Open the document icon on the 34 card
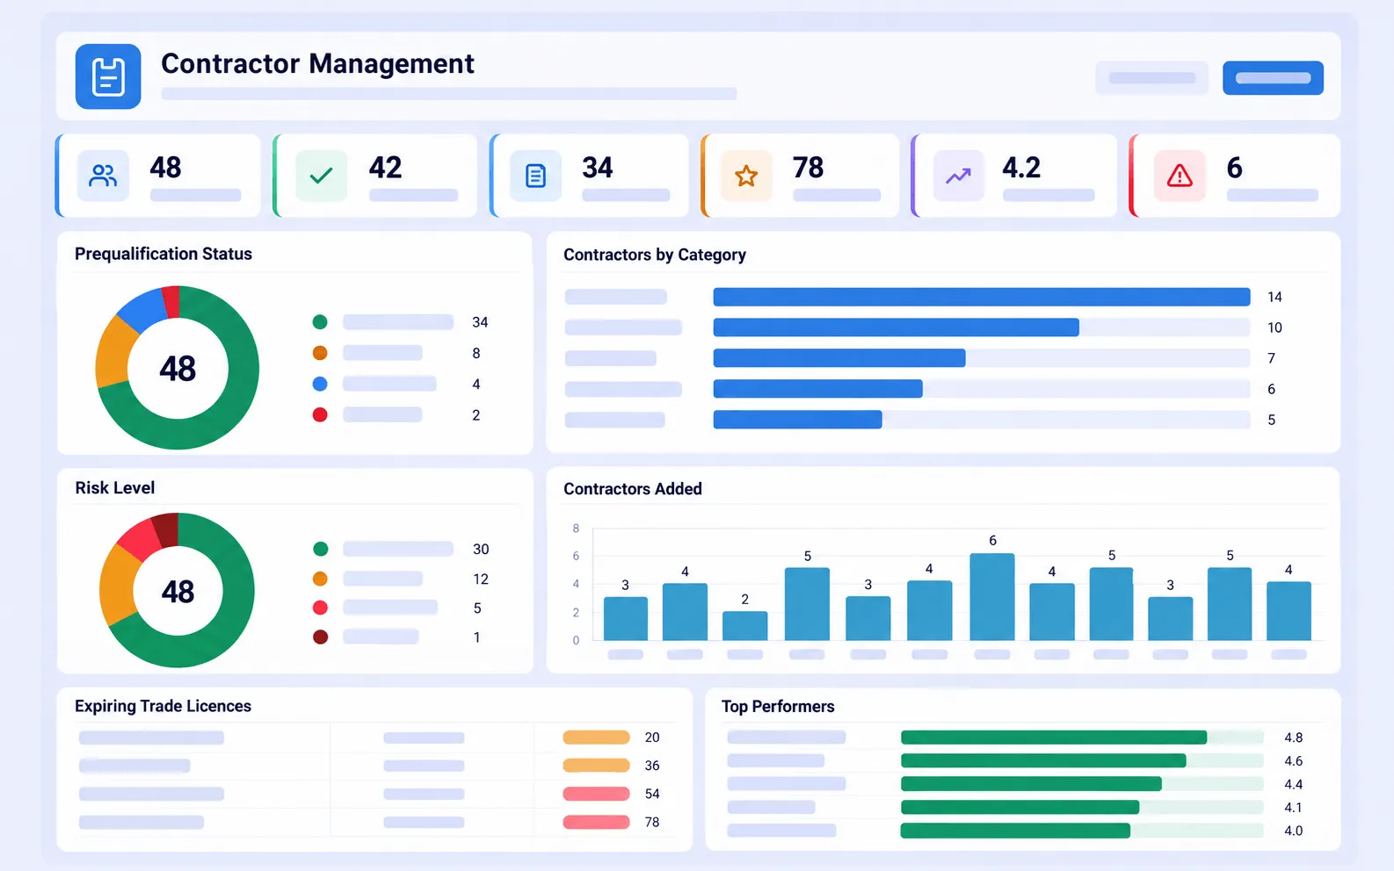 point(535,176)
